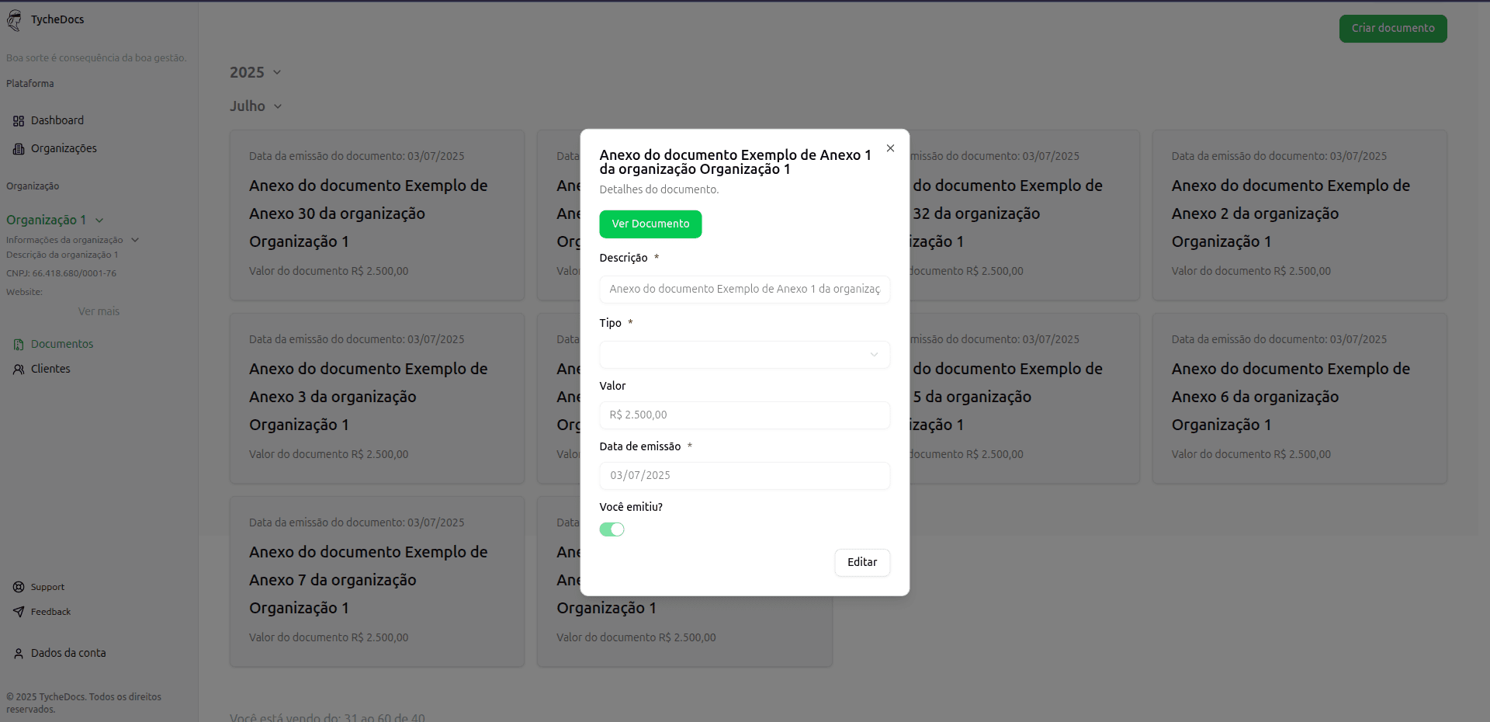Open the Tipo dropdown
Viewport: 1490px width, 722px height.
point(744,355)
